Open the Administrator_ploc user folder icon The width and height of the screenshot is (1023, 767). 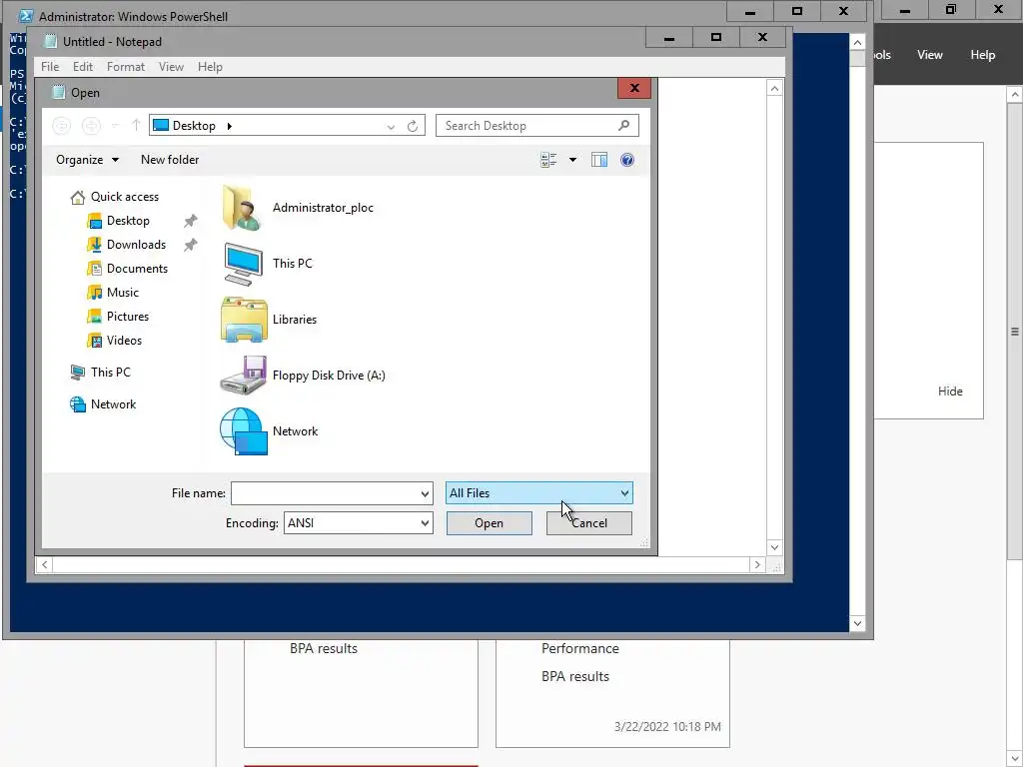(x=242, y=208)
